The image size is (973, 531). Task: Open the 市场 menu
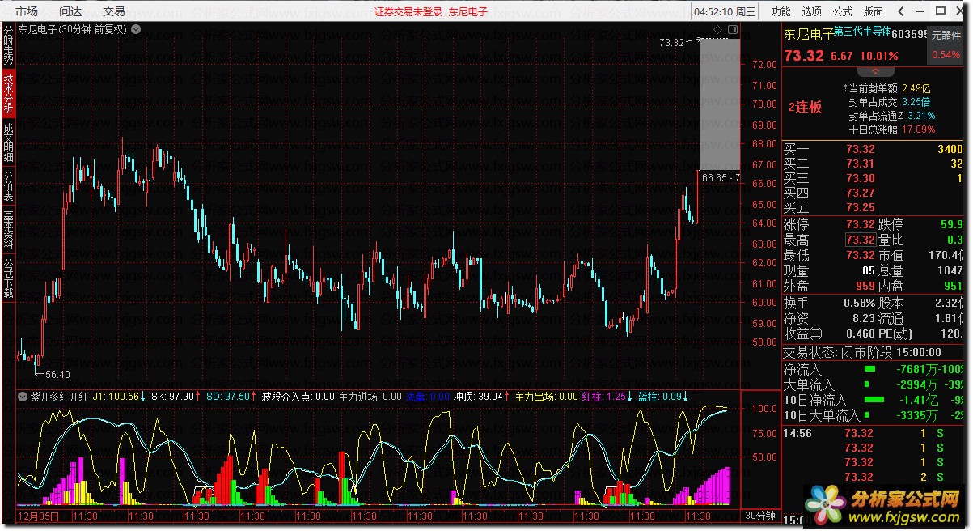click(x=27, y=11)
